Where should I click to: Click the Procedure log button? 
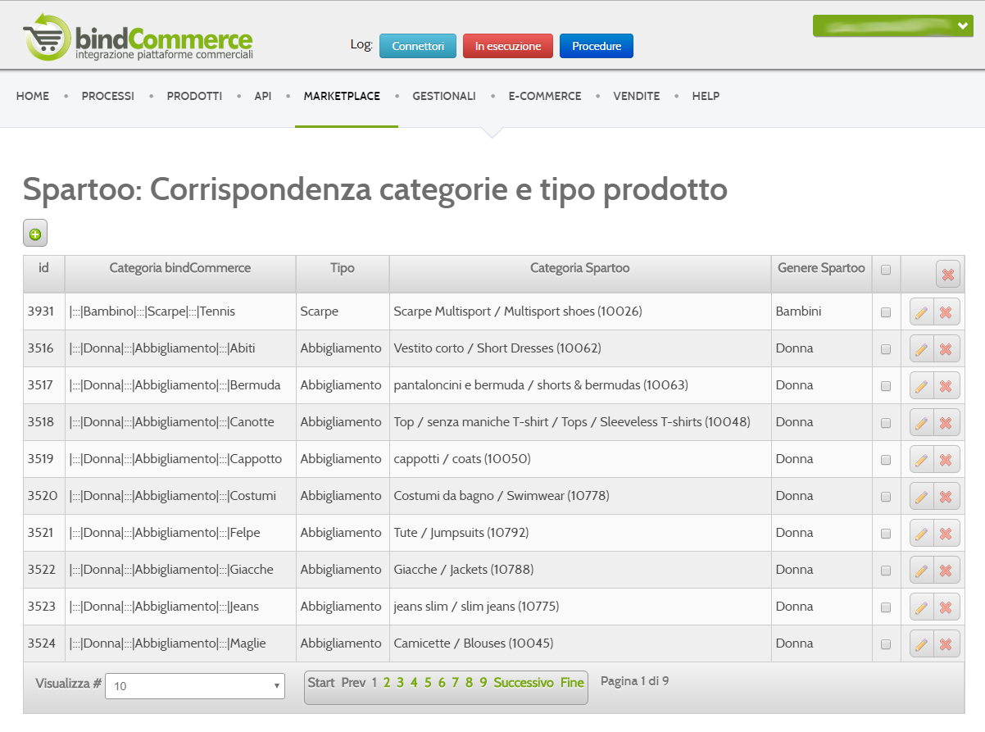[x=597, y=46]
